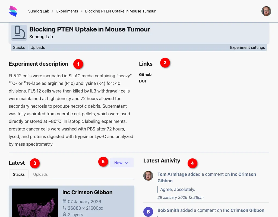278x217 pixels.
Task: Click the microscope icon beside the experiment title
Action: click(18, 33)
